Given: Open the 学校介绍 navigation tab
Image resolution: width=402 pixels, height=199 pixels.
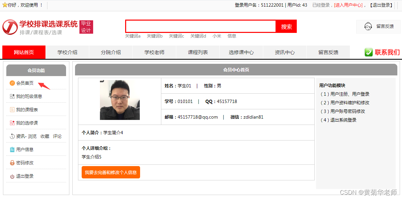Looking at the screenshot, I should tap(67, 52).
